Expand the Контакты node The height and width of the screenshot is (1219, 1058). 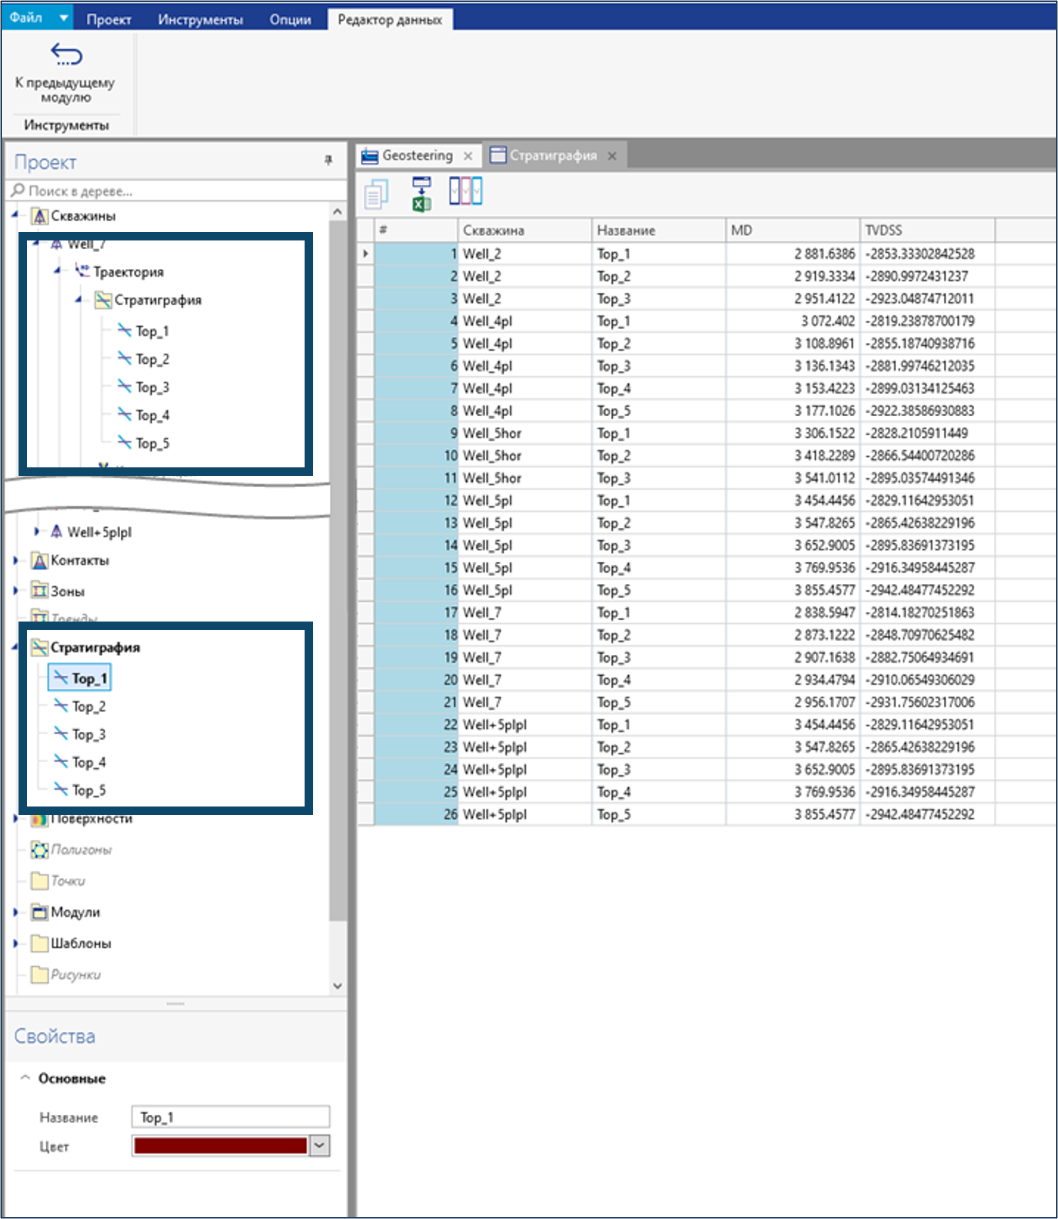pyautogui.click(x=15, y=560)
